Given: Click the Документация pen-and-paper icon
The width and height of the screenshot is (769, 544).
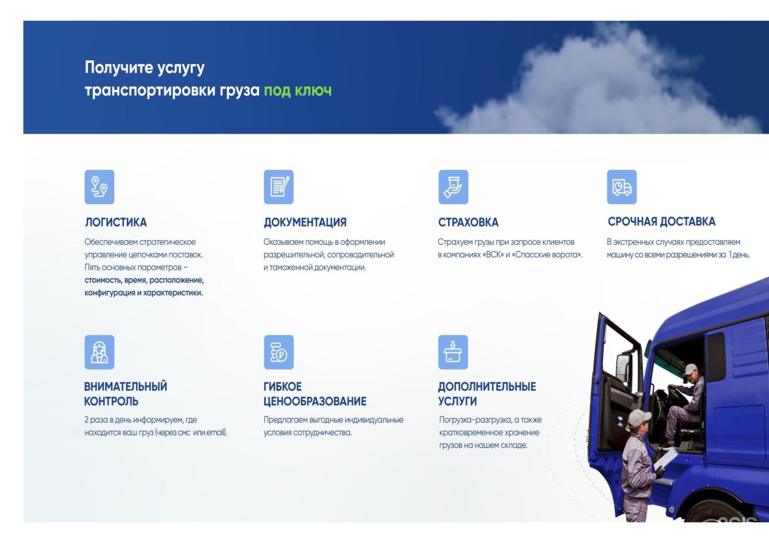Looking at the screenshot, I should [279, 187].
